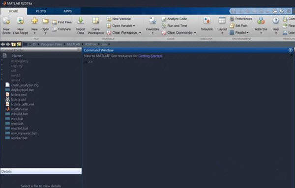
Task: Click the R2019a path segment
Action: pyautogui.click(x=90, y=45)
